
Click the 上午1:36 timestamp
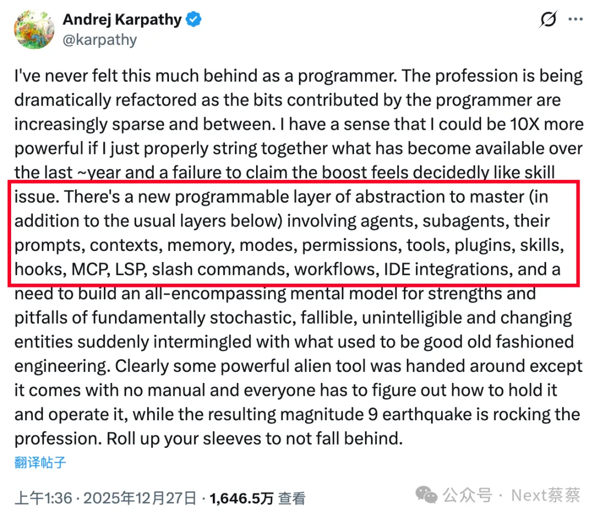pos(43,498)
